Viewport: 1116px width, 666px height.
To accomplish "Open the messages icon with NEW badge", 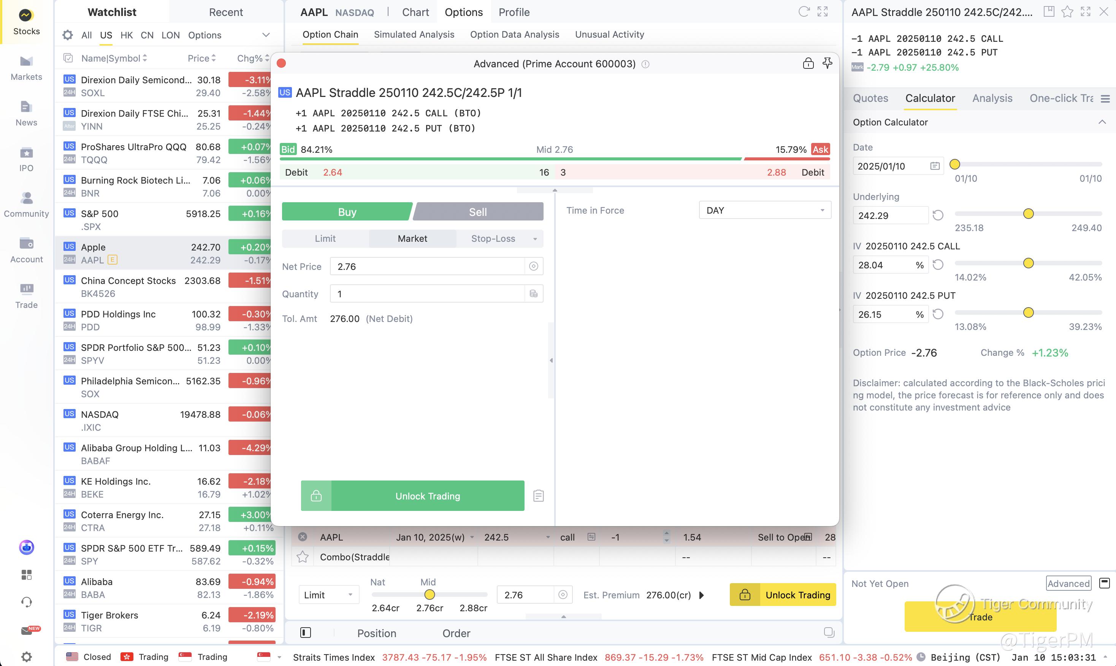I will (x=30, y=630).
